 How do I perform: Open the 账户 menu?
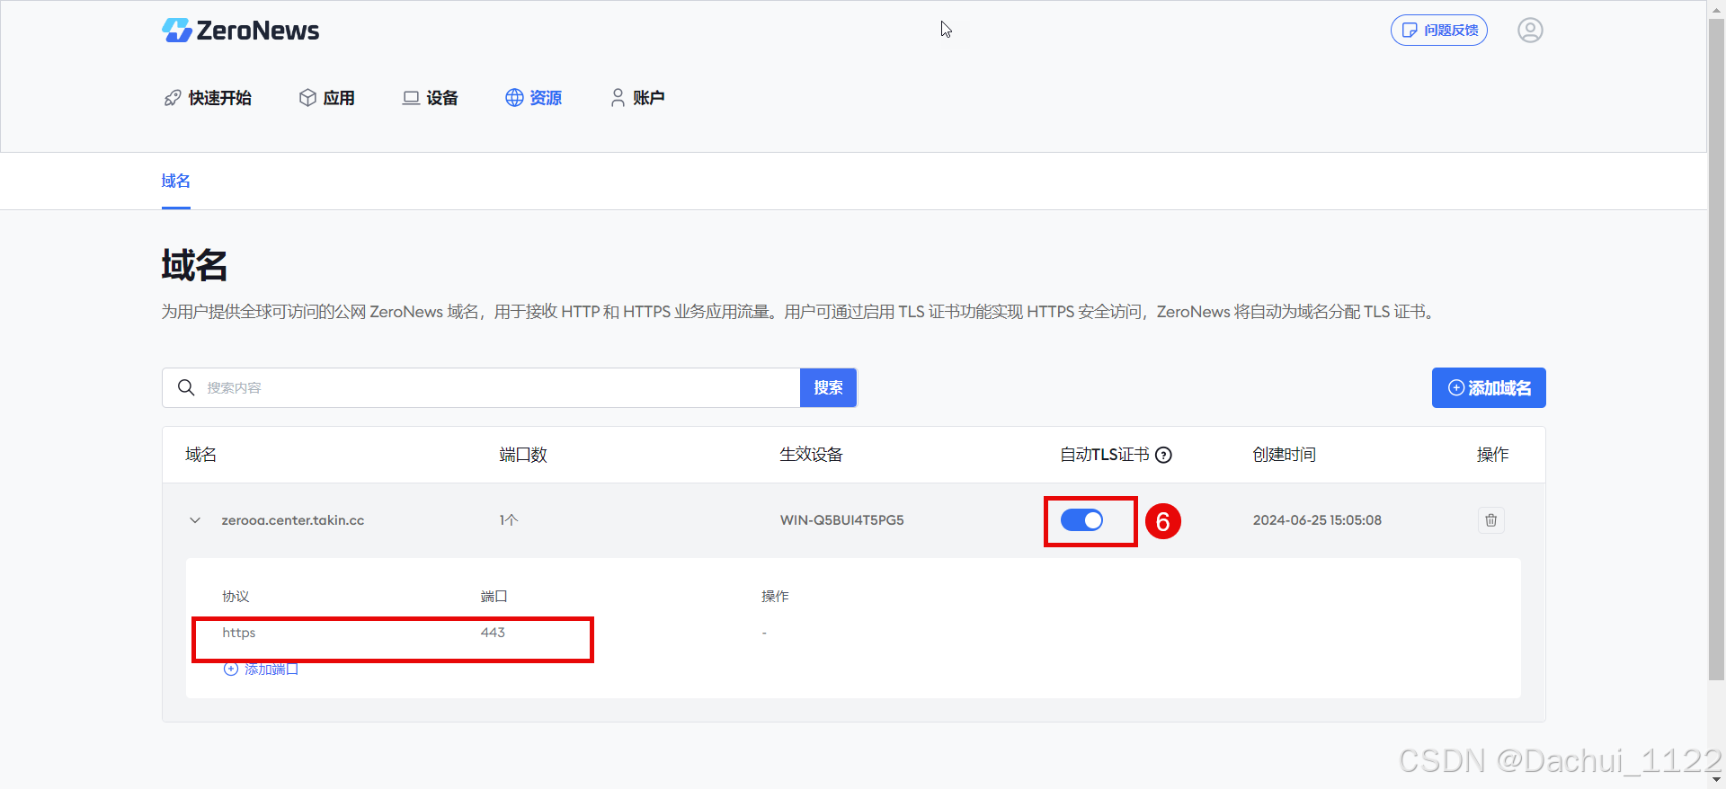point(637,98)
